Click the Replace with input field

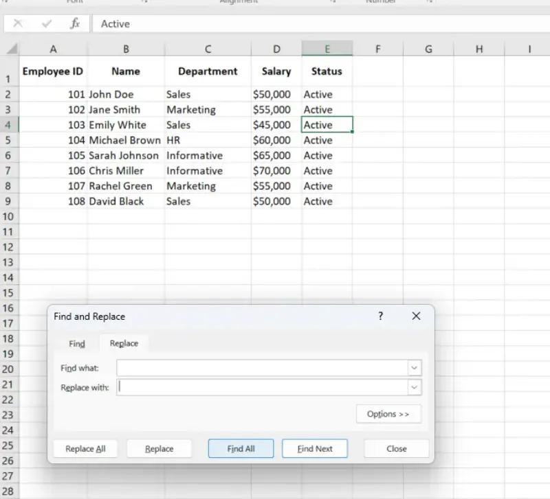pos(263,387)
